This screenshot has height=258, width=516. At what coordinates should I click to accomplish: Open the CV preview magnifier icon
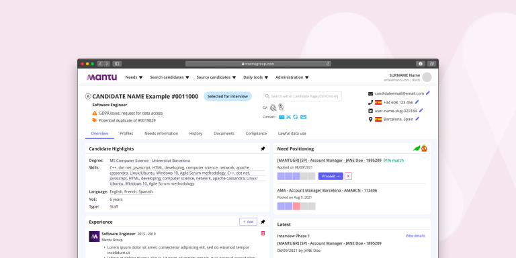273,107
